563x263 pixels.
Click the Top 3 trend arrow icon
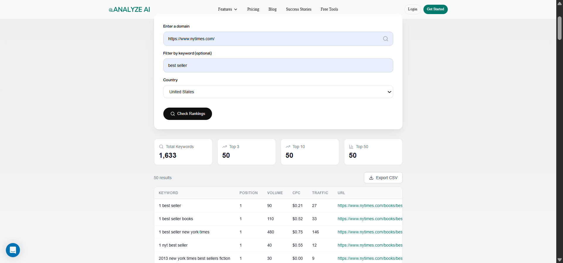(x=225, y=147)
